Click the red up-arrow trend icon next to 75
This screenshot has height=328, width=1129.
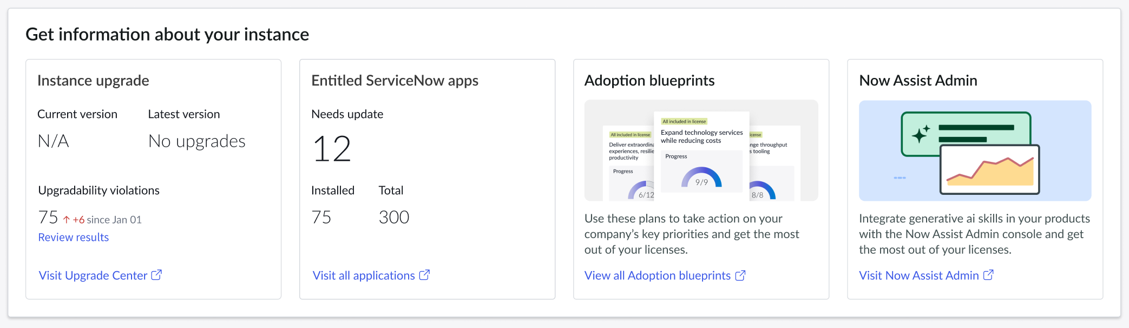[x=66, y=220]
